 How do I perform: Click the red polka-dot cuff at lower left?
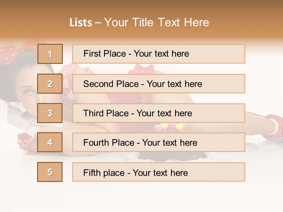point(26,141)
